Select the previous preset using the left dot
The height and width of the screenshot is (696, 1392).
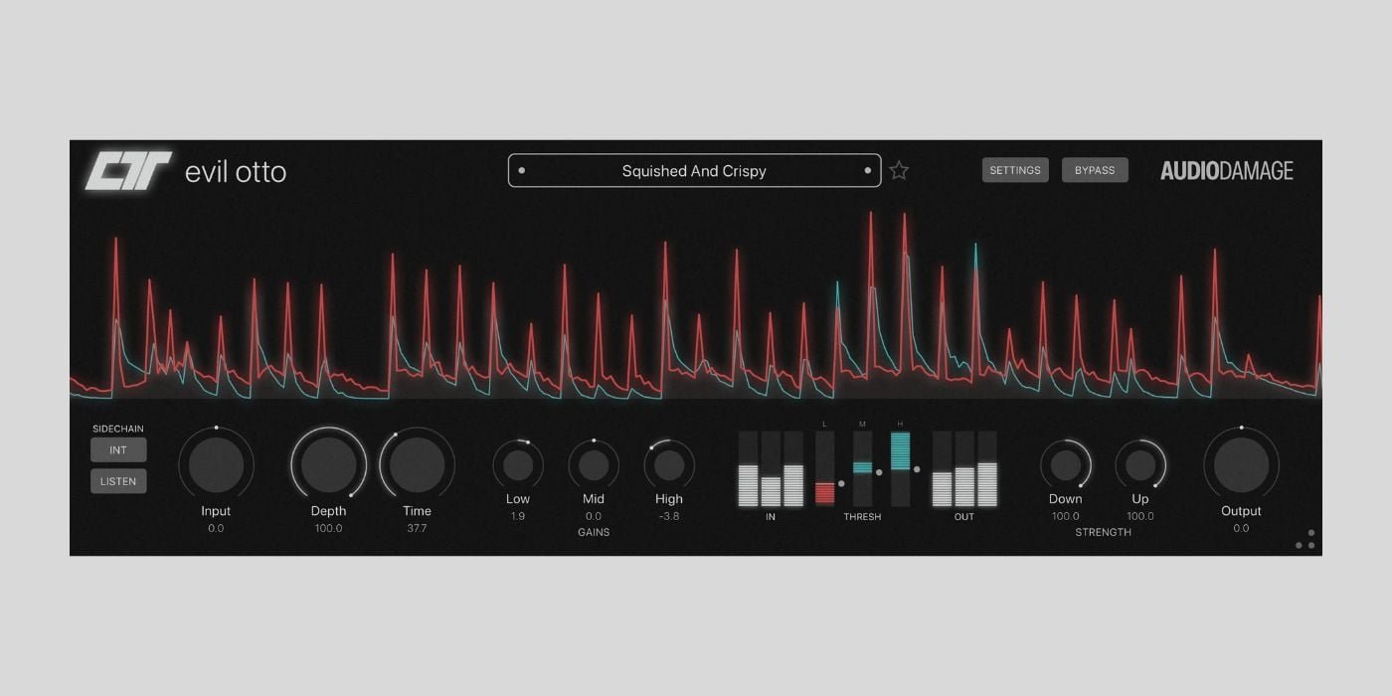click(x=522, y=171)
